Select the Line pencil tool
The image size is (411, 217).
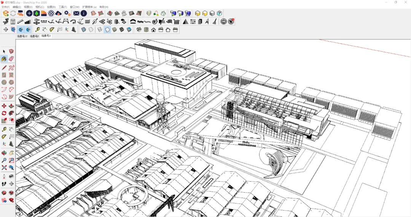(4, 68)
